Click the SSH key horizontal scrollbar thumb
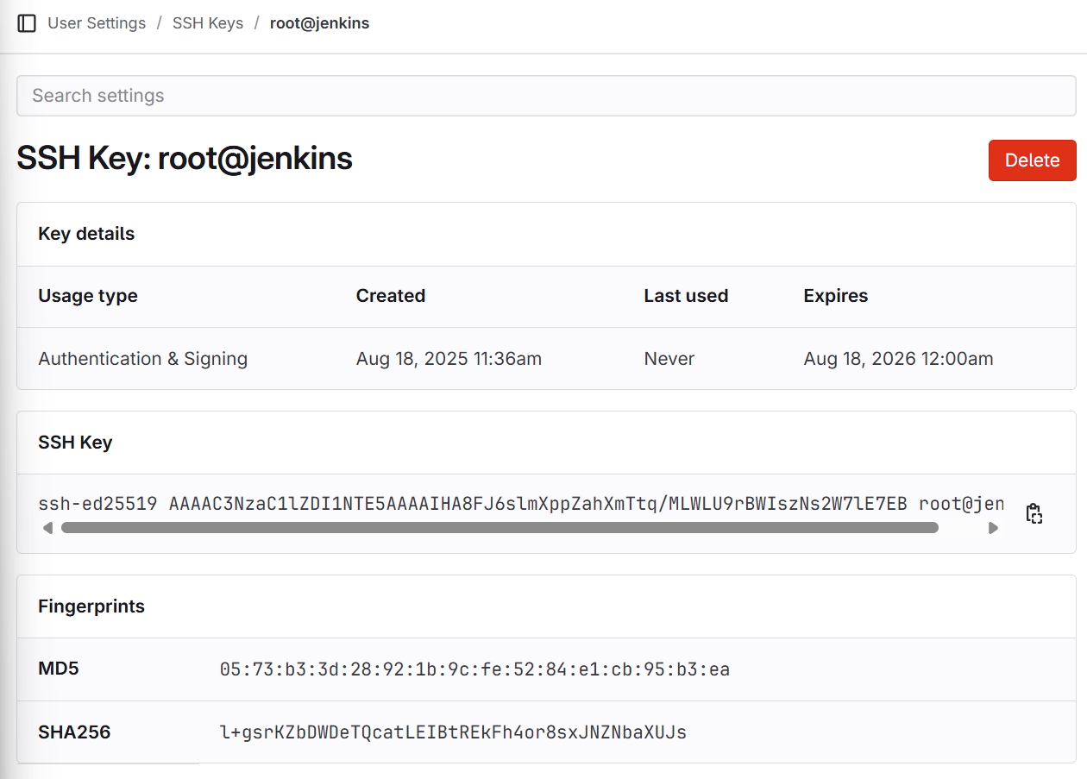Screen dimensions: 1087x779 (500, 527)
